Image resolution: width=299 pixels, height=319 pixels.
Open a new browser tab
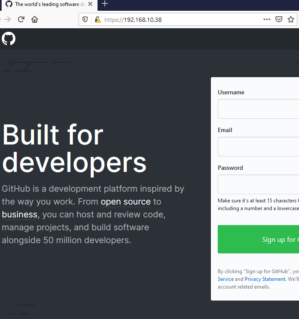(105, 4)
